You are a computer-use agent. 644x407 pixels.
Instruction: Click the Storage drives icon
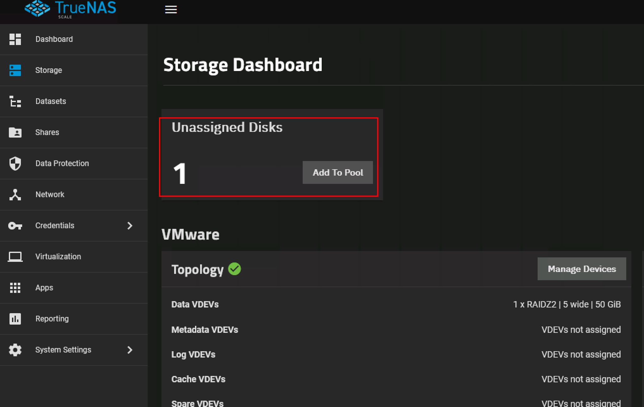point(15,70)
